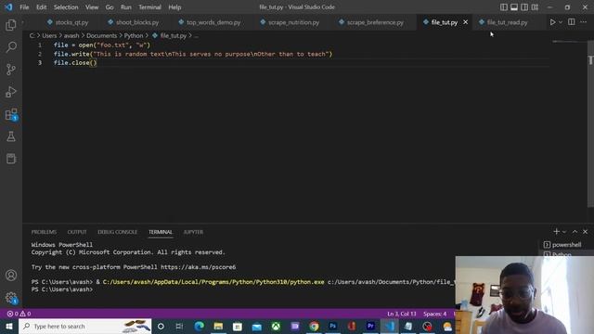594x334 pixels.
Task: Toggle the primary side bar layout icon
Action: pos(503,7)
